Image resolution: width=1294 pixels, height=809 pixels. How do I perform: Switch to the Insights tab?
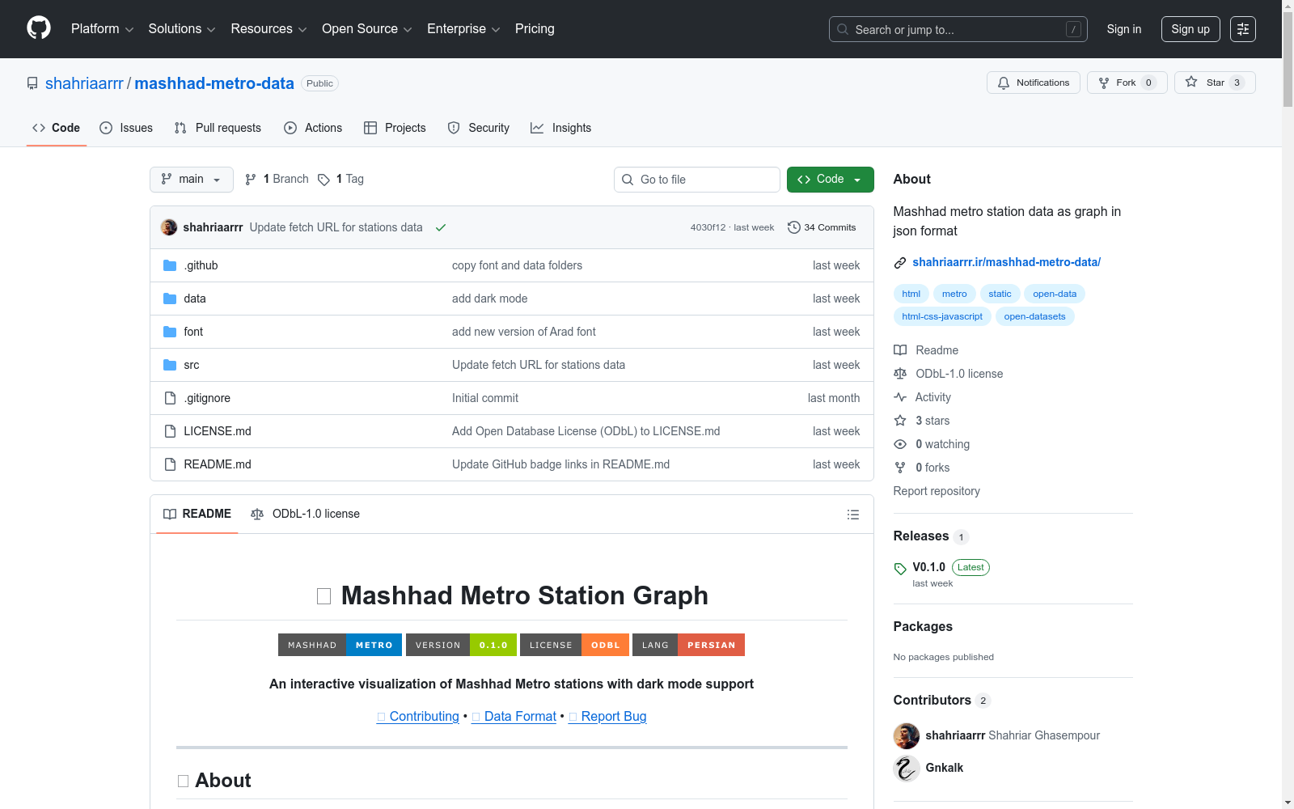[x=560, y=128]
